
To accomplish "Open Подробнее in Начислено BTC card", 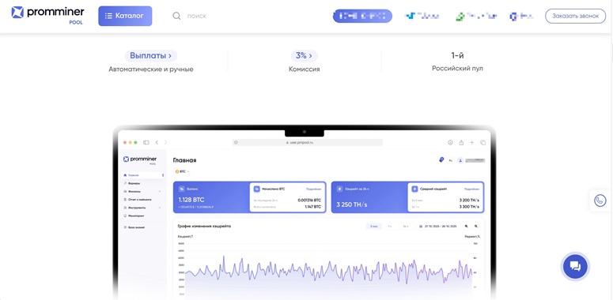I will click(313, 189).
